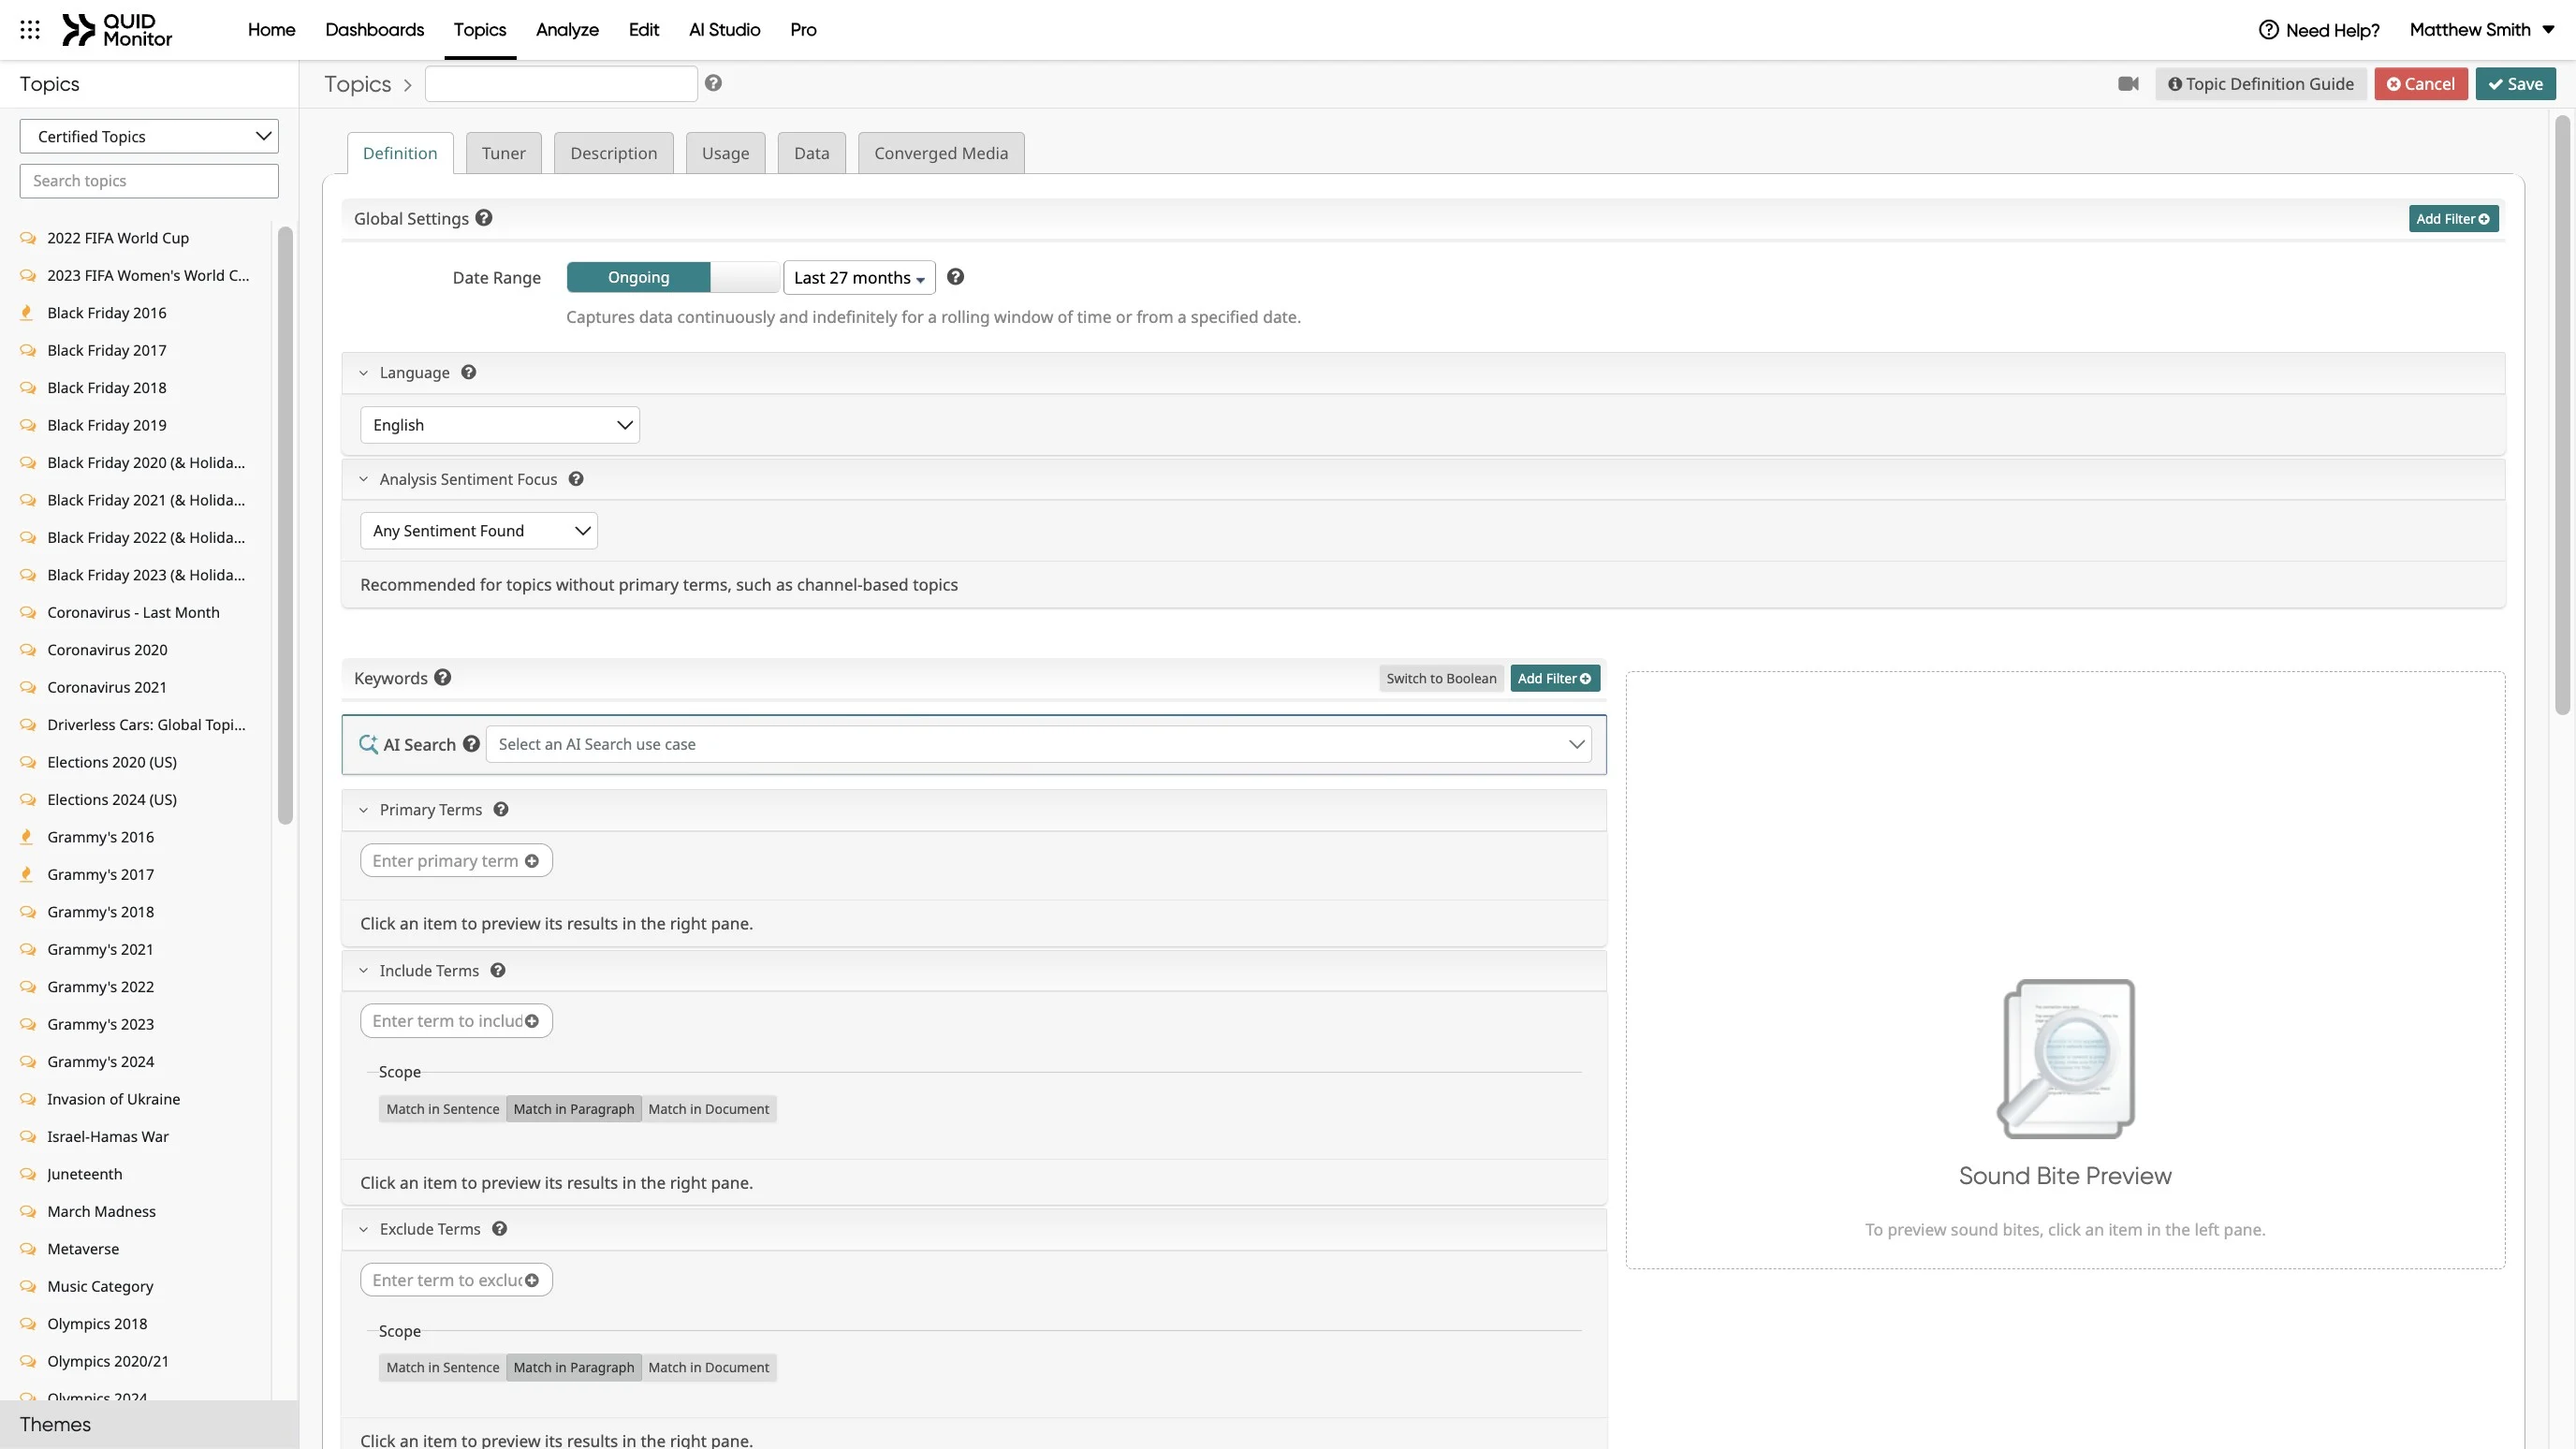The width and height of the screenshot is (2576, 1449).
Task: Open the Analyze menu
Action: pyautogui.click(x=567, y=30)
